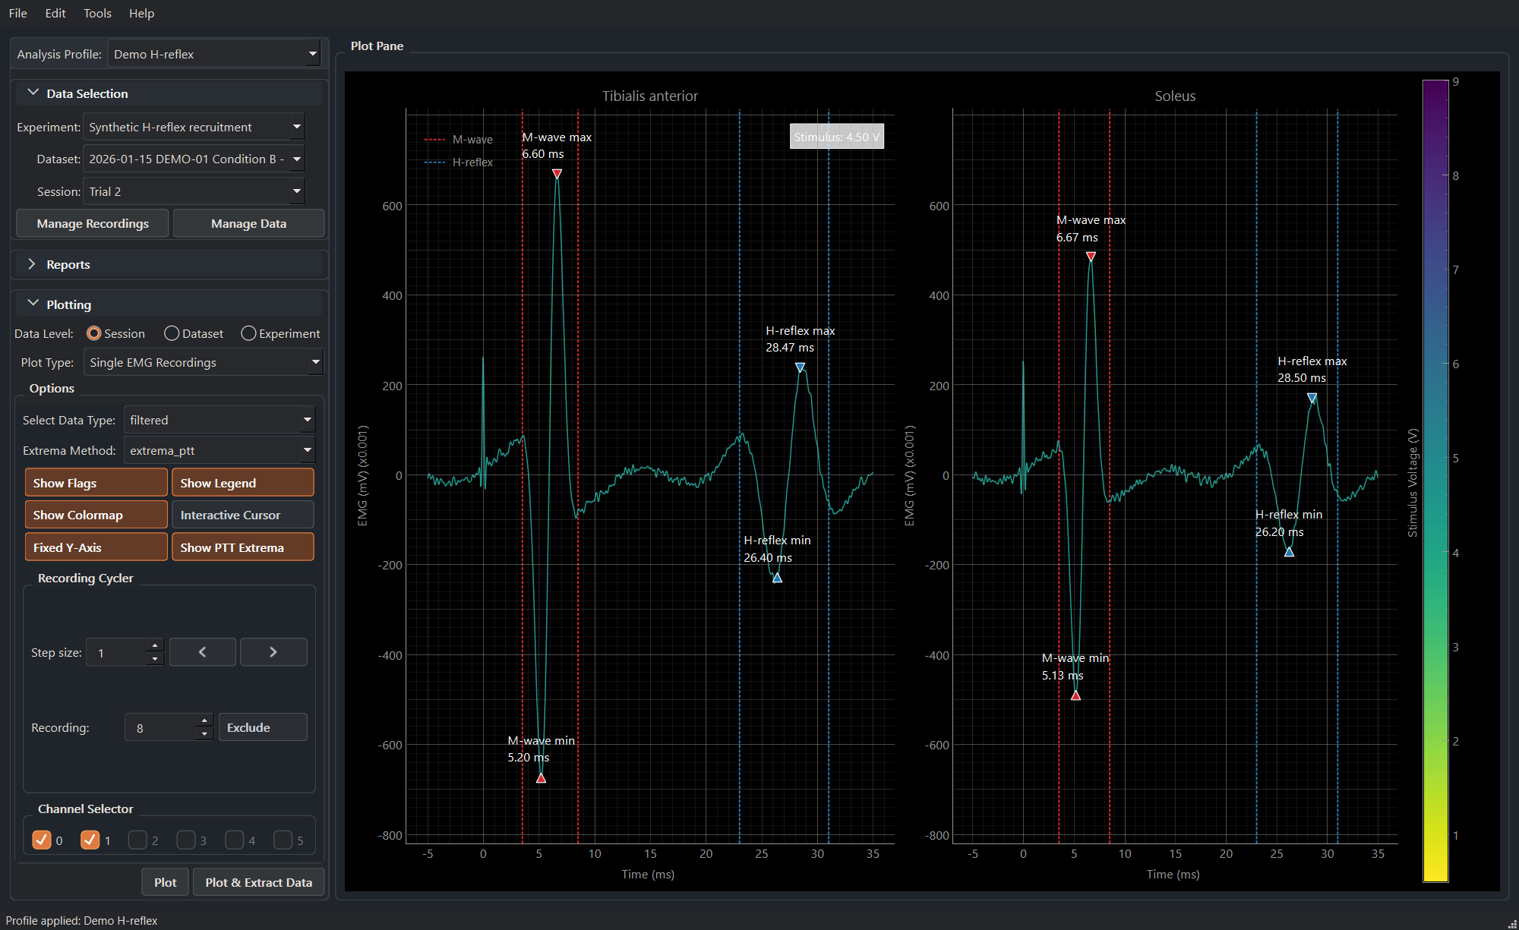Image resolution: width=1519 pixels, height=930 pixels.
Task: Increase recording number spinner arrow
Action: (x=204, y=720)
